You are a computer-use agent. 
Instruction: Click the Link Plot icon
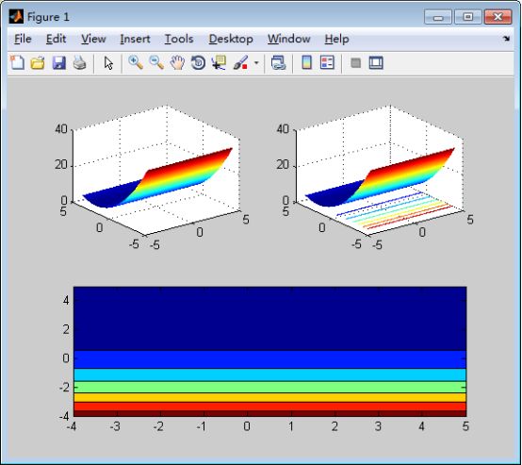click(x=278, y=62)
